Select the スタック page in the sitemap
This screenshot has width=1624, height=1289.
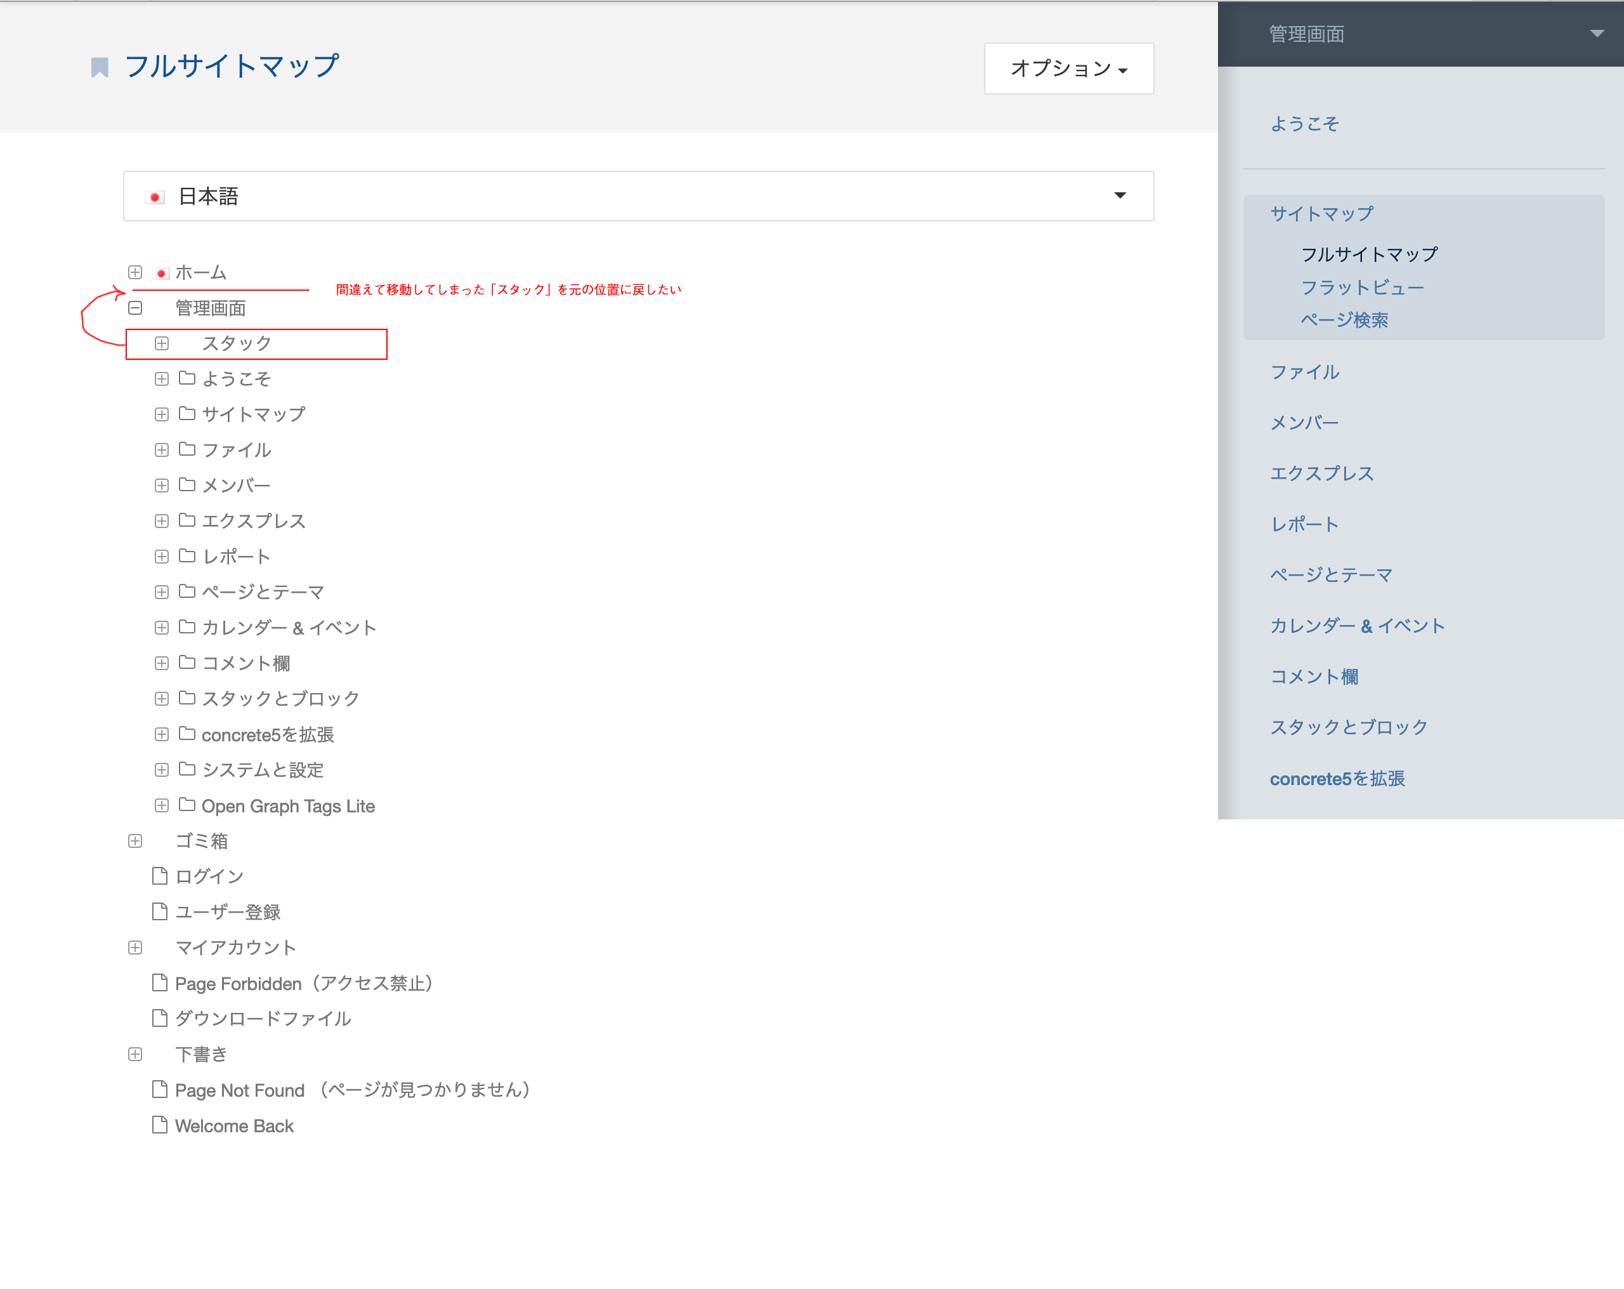point(237,344)
